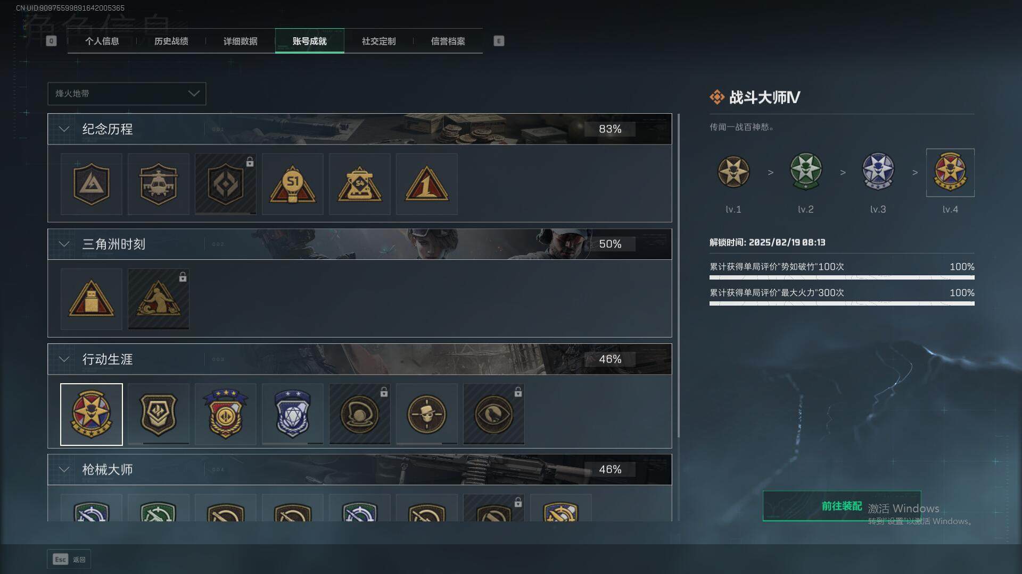Select the locked kneeling figure triangle badge
1022x574 pixels.
[x=158, y=299]
